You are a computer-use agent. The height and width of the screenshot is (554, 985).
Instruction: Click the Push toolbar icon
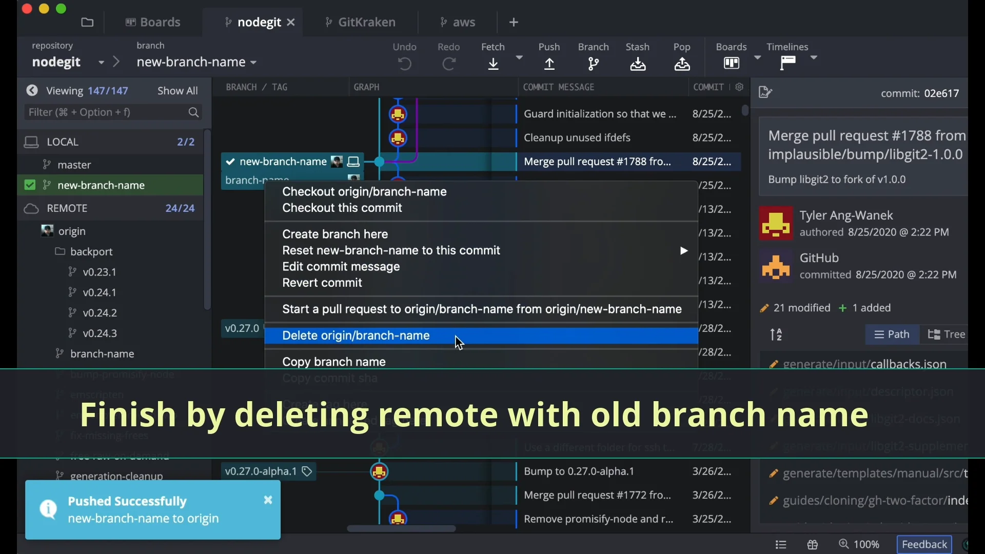click(x=549, y=64)
